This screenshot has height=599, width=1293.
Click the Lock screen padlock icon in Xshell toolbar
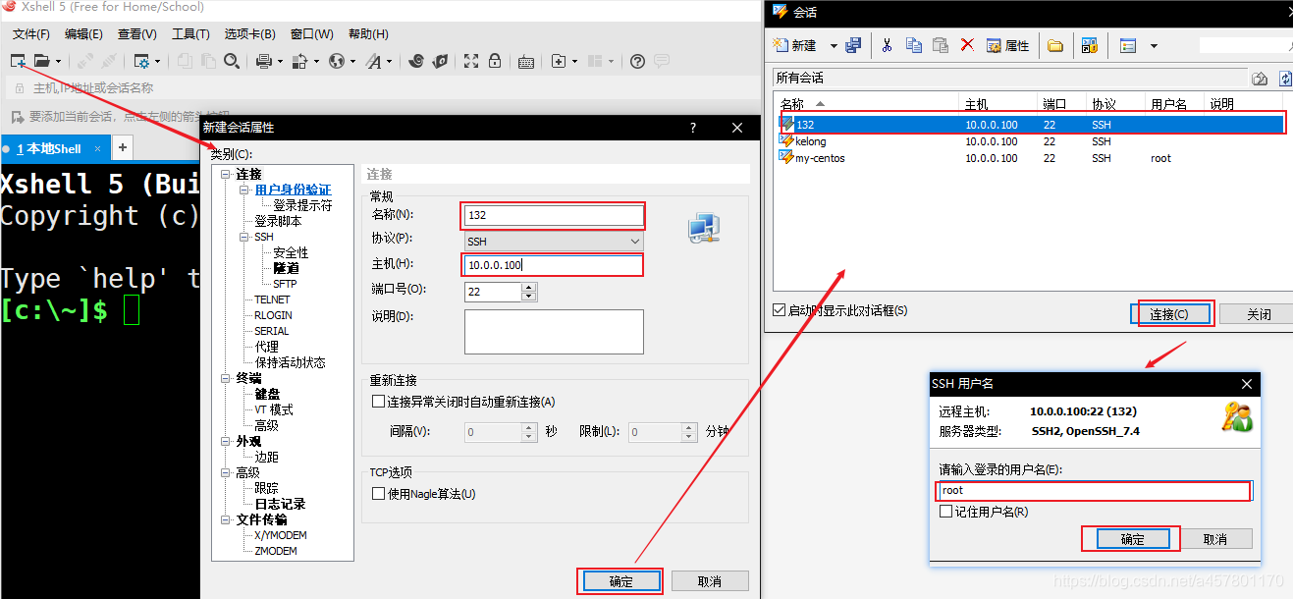click(495, 61)
